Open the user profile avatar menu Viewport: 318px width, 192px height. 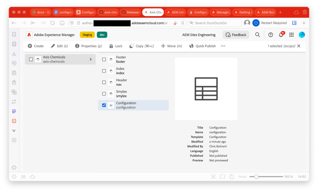click(302, 35)
